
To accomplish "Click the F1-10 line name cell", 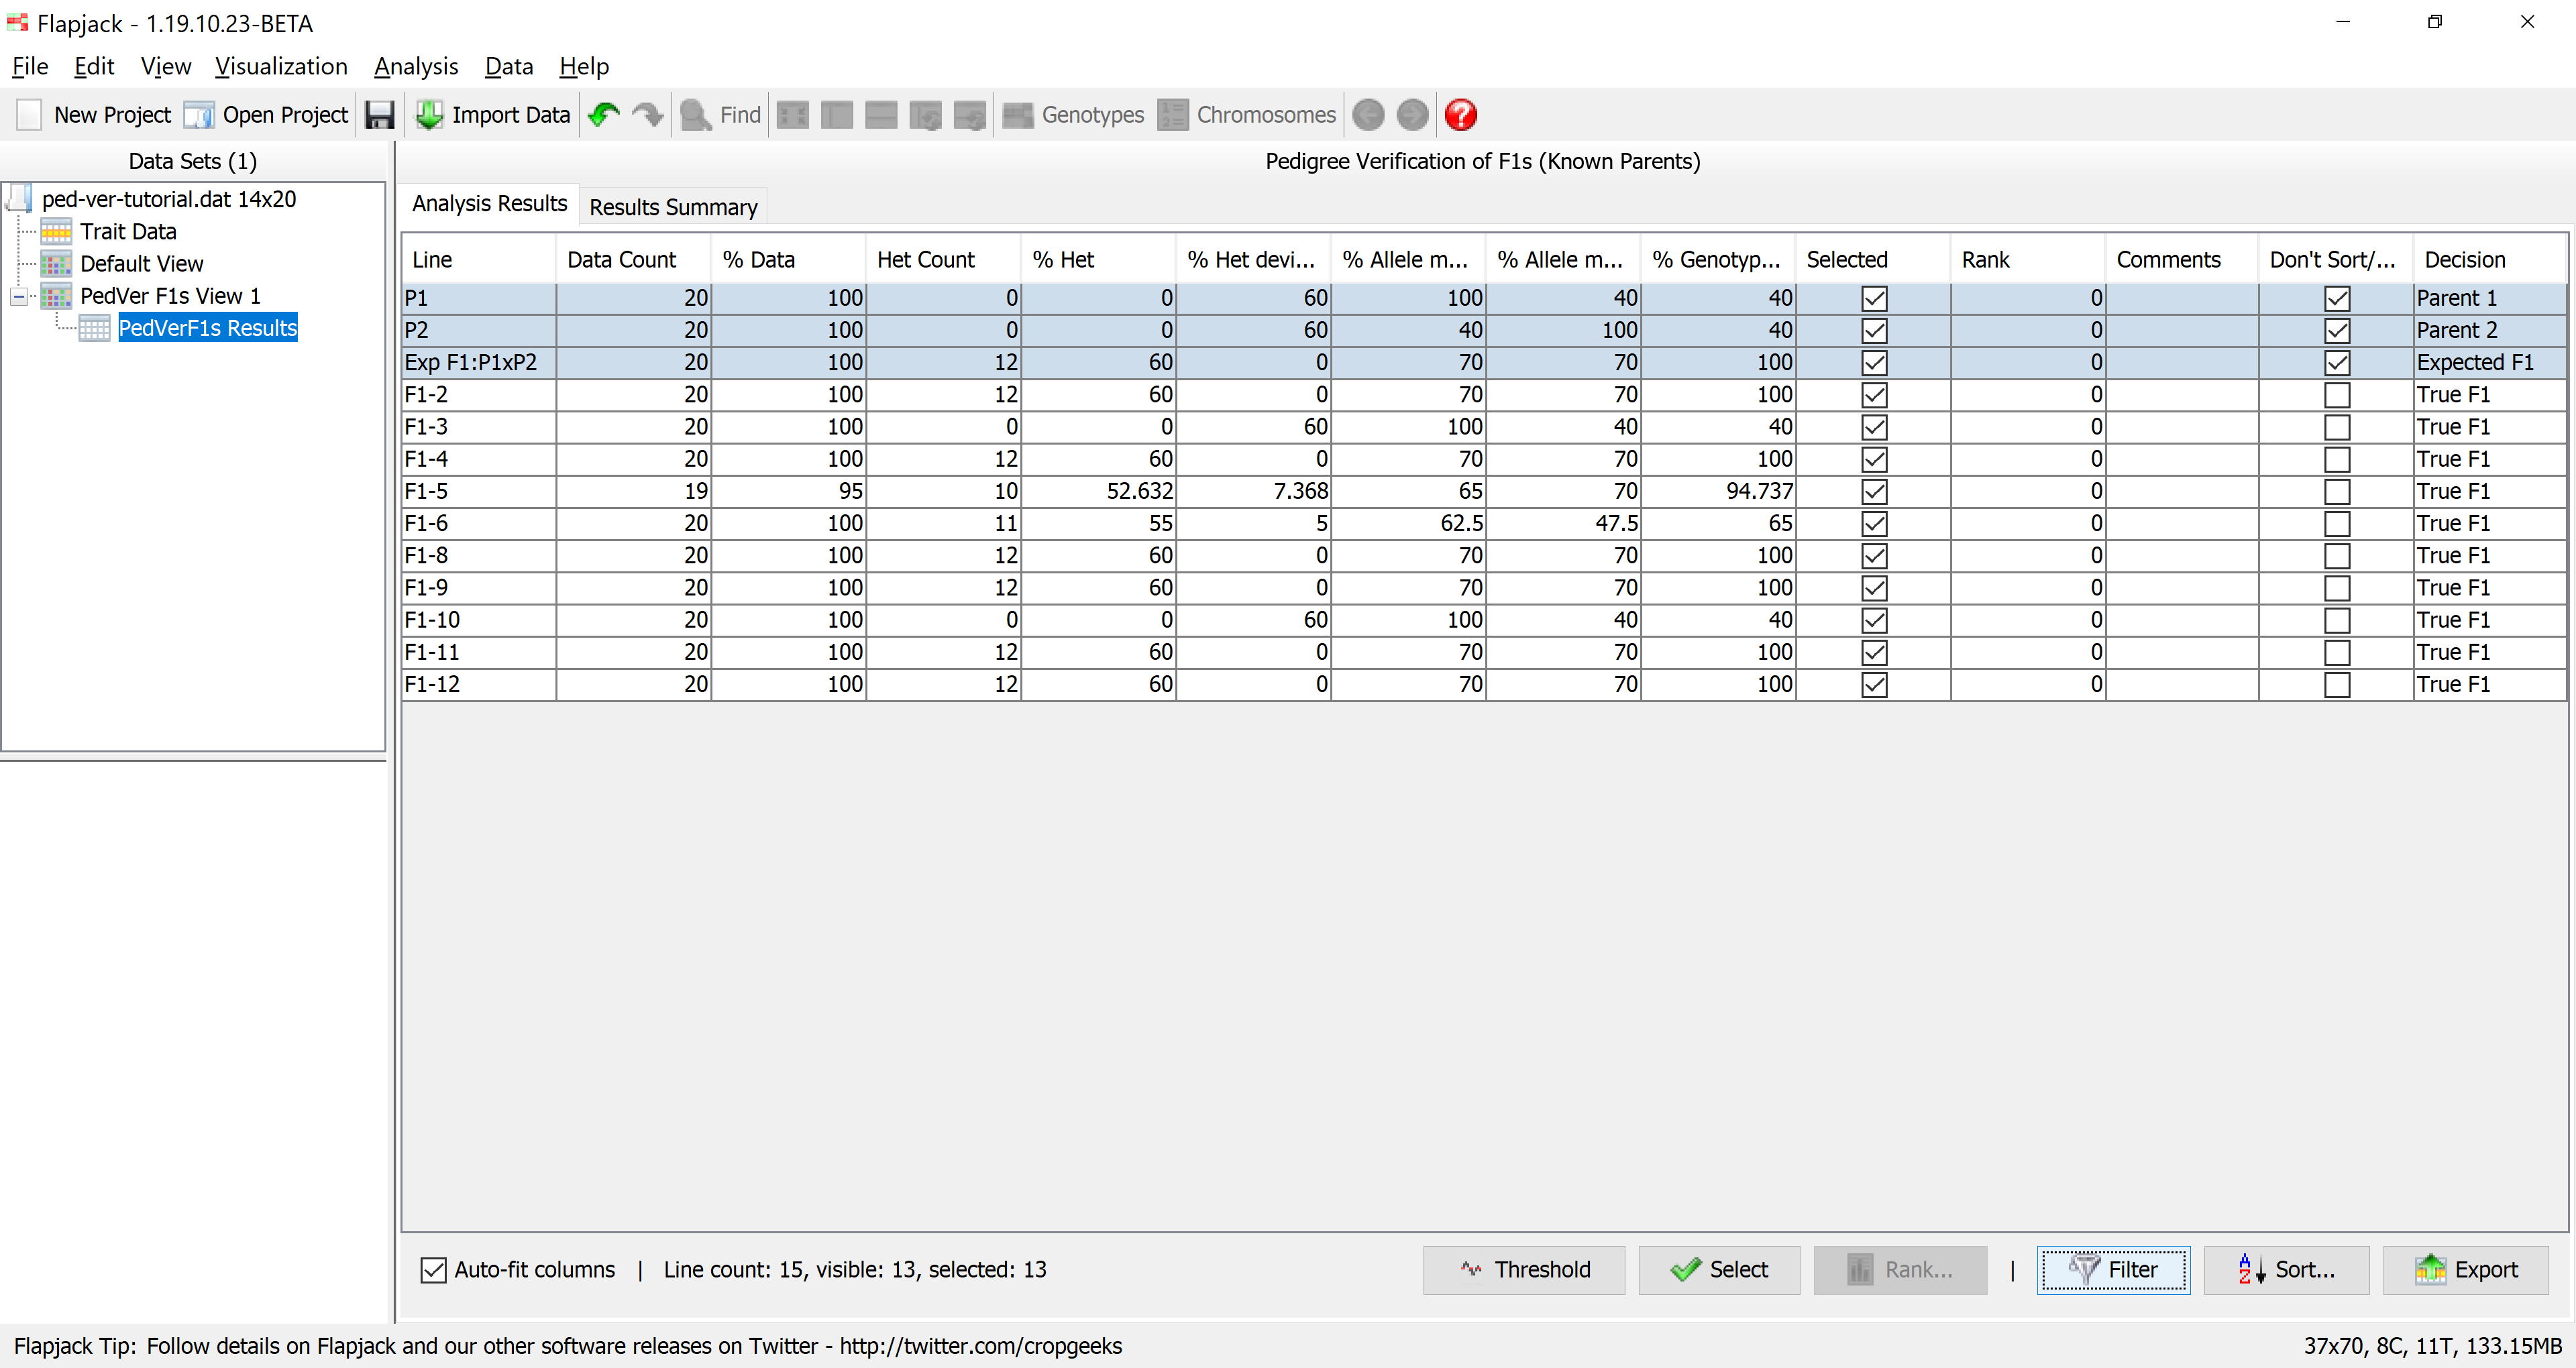I will tap(479, 620).
